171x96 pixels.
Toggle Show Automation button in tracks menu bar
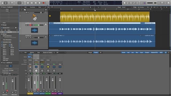click(x=45, y=7)
